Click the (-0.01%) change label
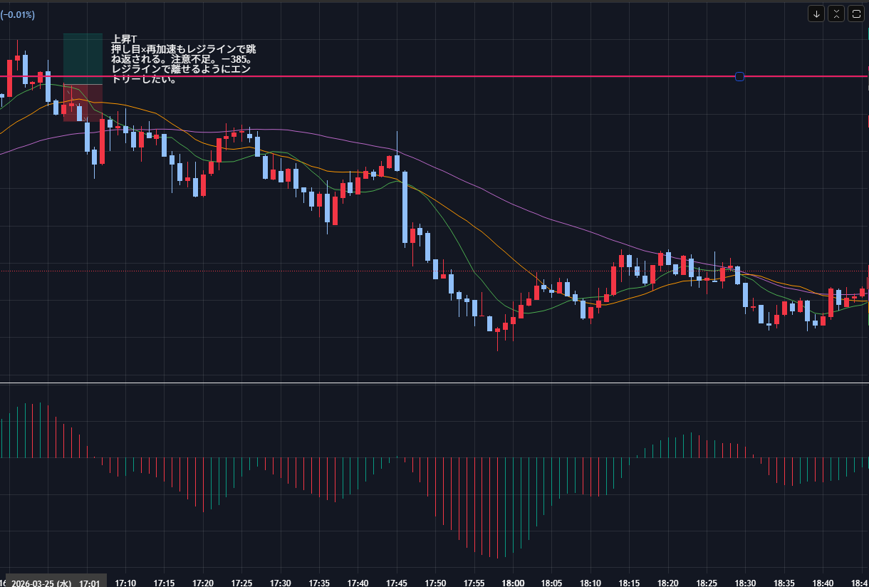The image size is (869, 587). 17,14
